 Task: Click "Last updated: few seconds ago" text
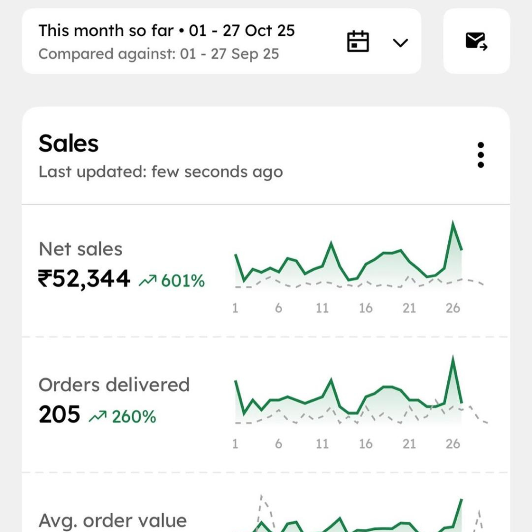[161, 172]
